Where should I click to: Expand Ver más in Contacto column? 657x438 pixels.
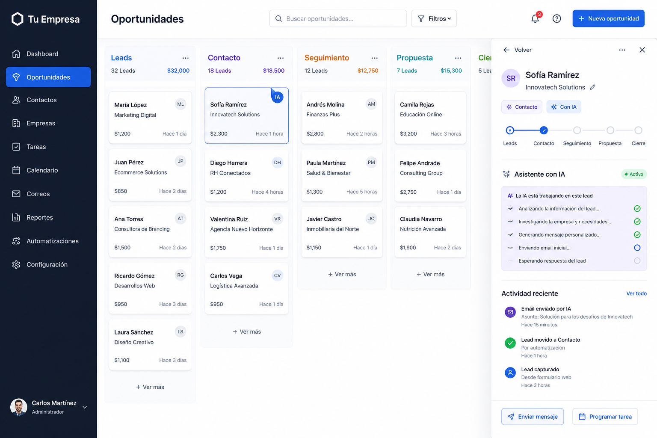coord(247,332)
